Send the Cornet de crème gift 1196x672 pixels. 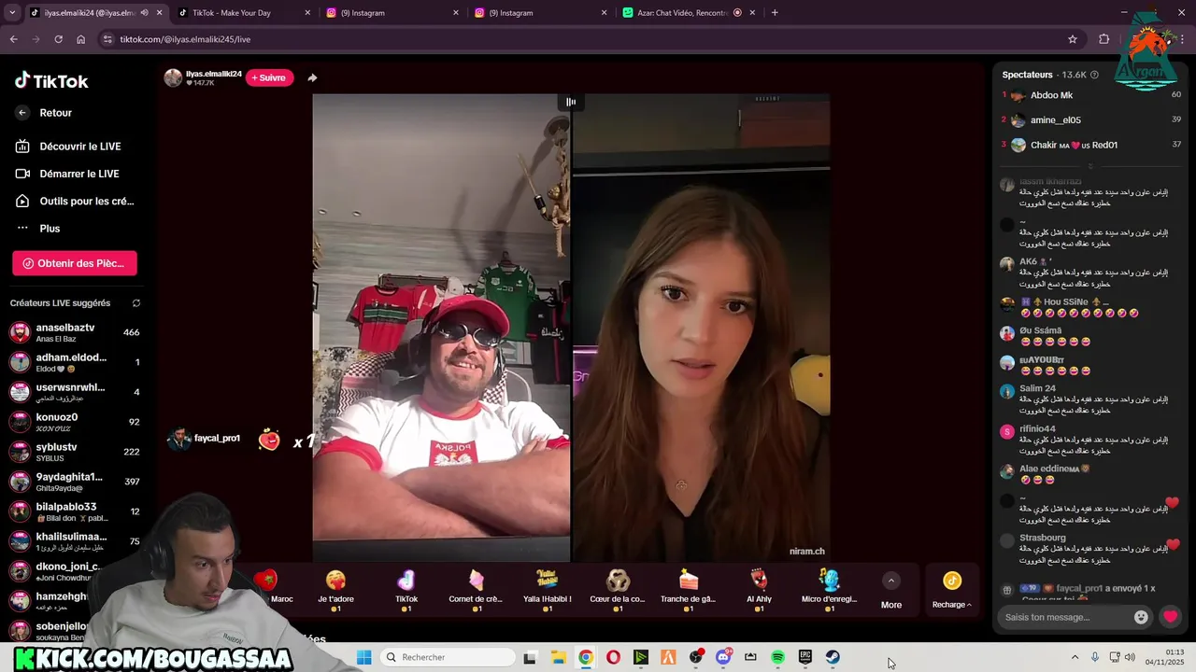pos(476,589)
